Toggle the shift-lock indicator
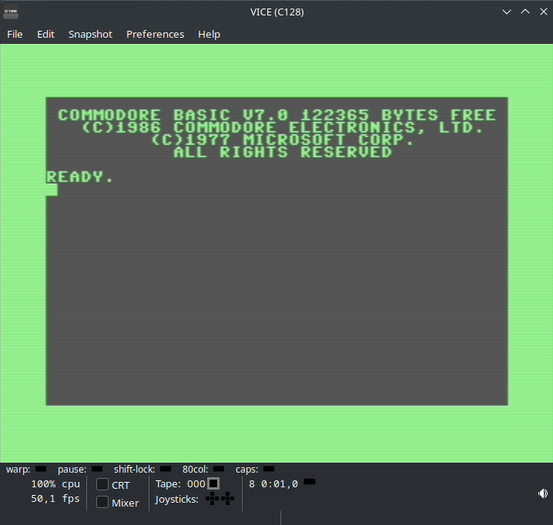This screenshot has width=553, height=525. click(x=166, y=468)
